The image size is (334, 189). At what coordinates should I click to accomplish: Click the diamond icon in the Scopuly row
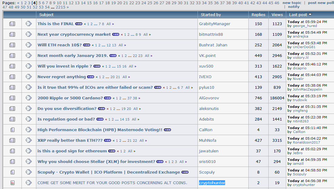(29, 172)
